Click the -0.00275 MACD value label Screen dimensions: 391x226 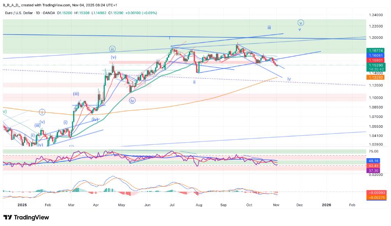point(376,198)
